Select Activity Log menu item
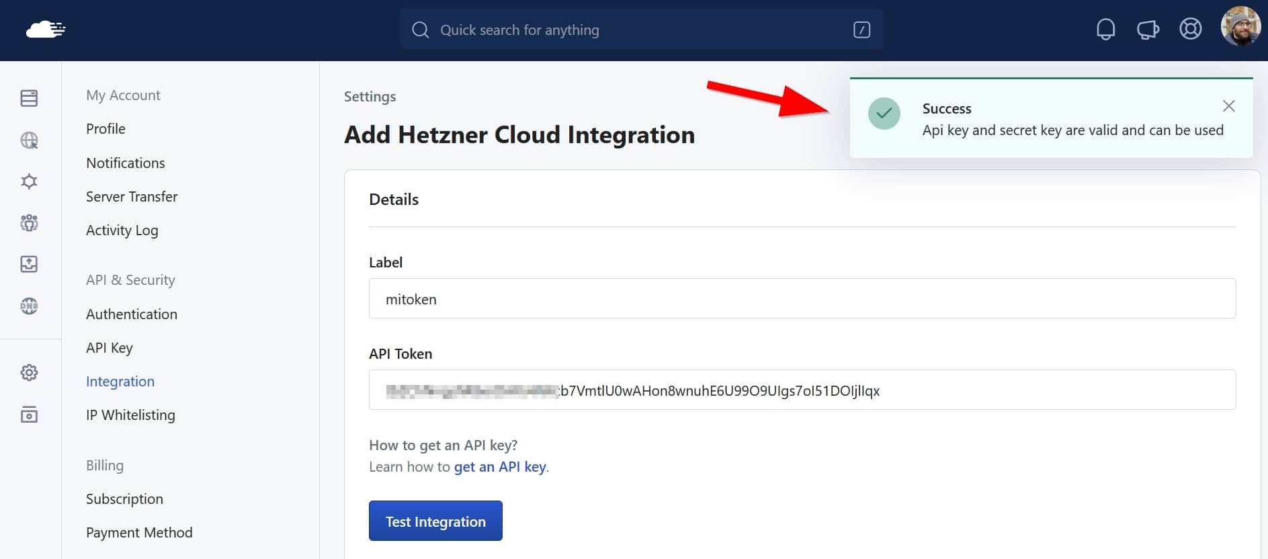 (x=122, y=230)
